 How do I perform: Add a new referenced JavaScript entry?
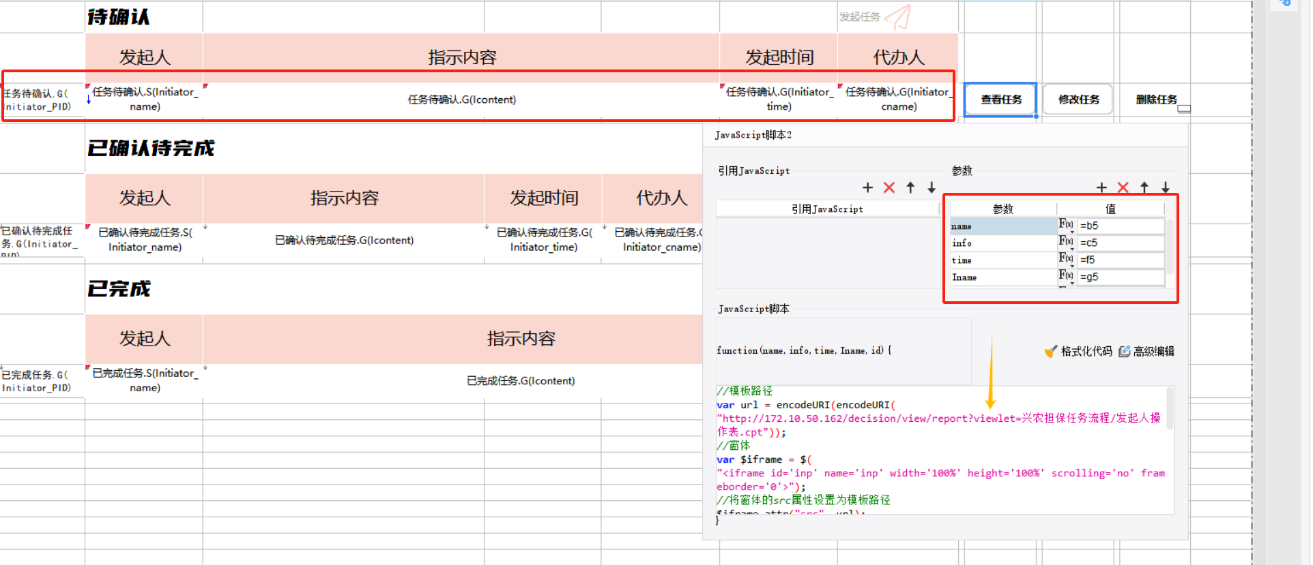click(867, 187)
